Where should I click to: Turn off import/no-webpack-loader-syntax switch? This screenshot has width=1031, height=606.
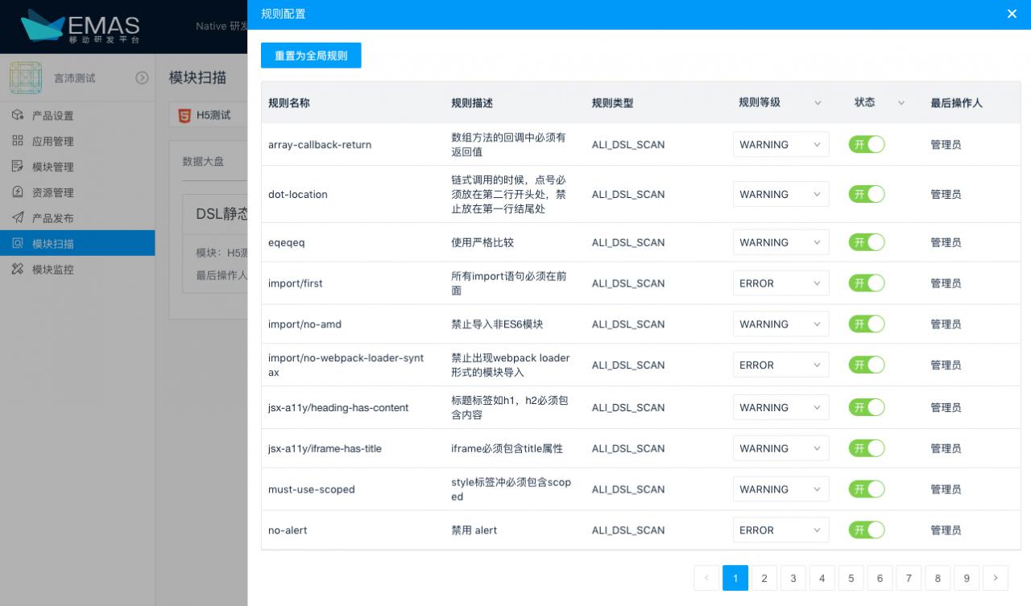(867, 365)
